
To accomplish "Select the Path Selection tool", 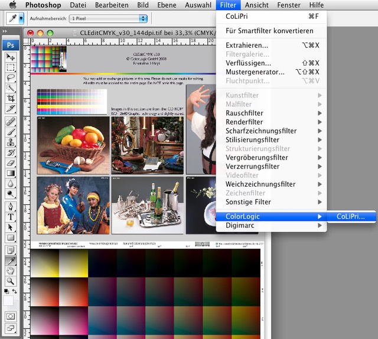I will point(11,227).
